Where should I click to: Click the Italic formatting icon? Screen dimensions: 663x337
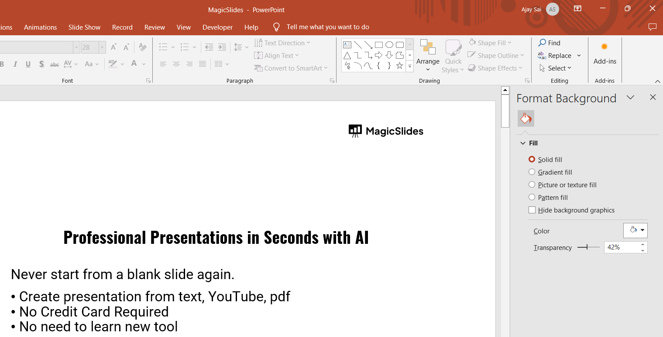pos(15,64)
